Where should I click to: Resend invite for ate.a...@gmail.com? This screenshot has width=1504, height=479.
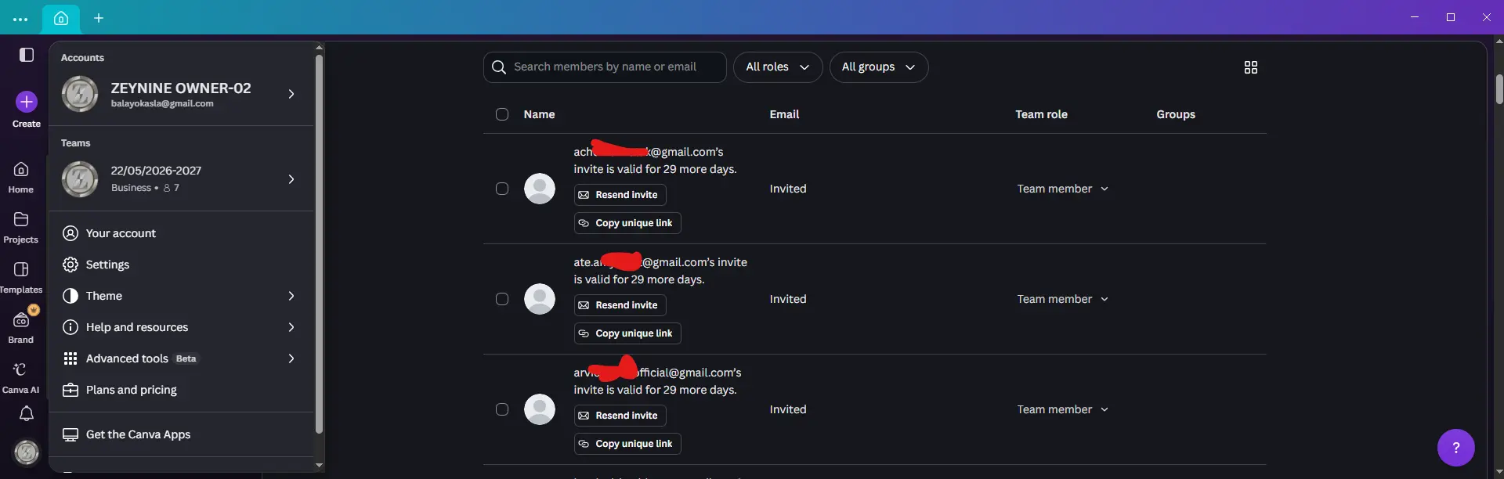pos(620,305)
